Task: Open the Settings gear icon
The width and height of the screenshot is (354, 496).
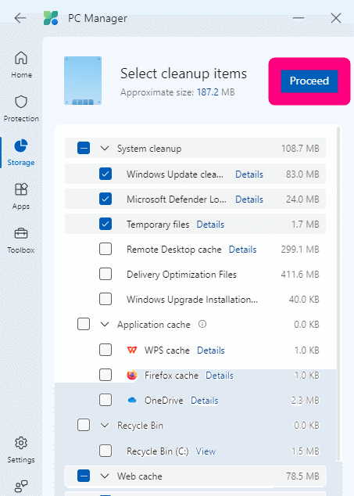Action: pos(21,443)
